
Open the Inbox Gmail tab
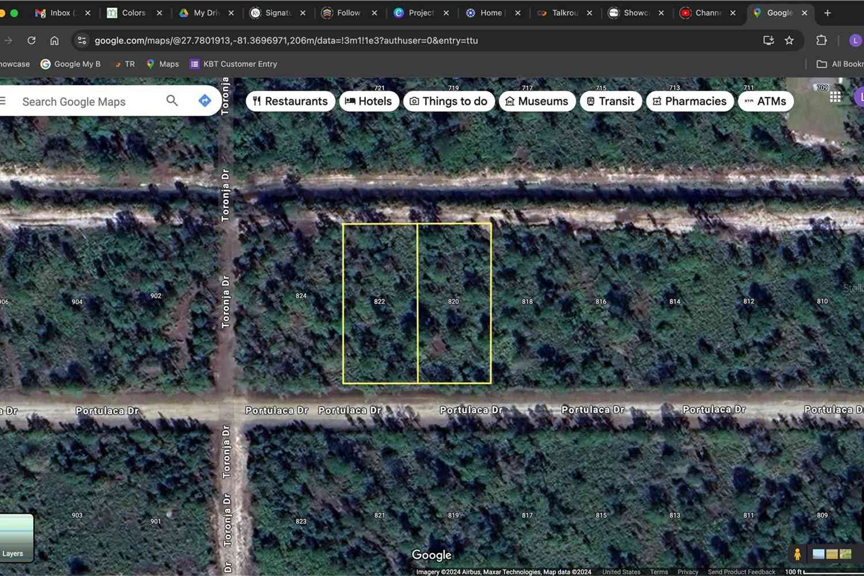58,13
